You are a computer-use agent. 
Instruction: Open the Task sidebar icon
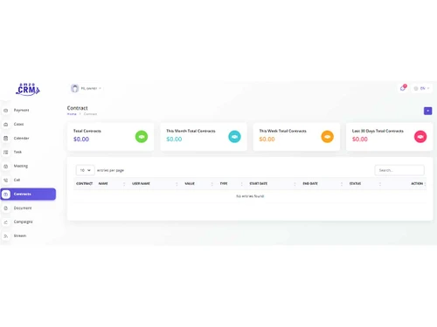coord(5,152)
